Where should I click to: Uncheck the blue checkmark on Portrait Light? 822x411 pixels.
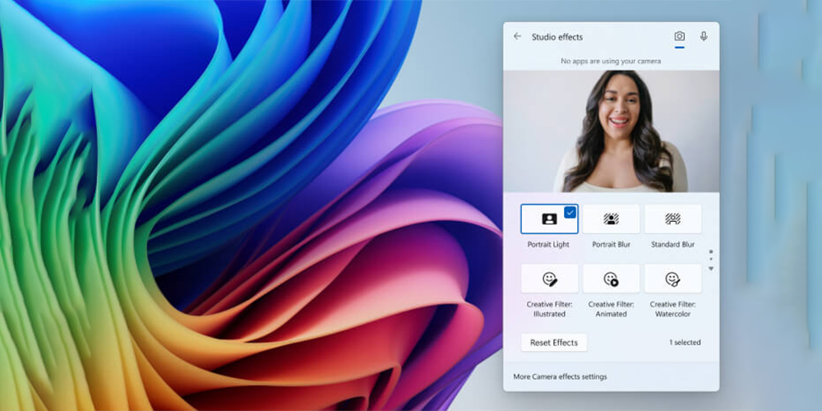coord(570,212)
